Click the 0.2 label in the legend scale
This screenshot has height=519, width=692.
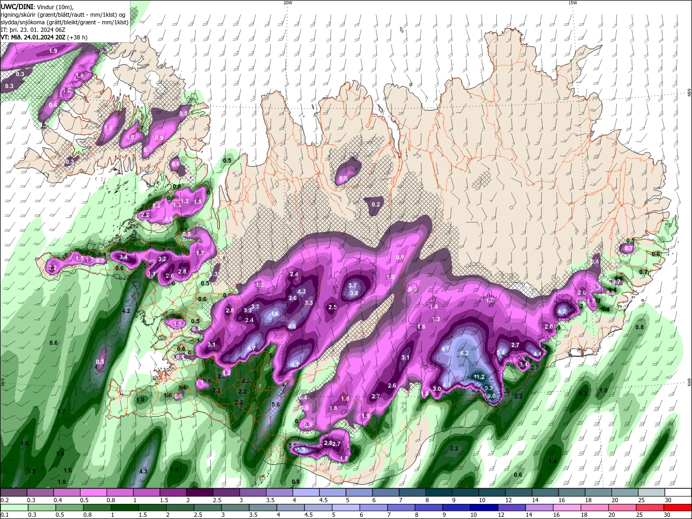[x=4, y=500]
